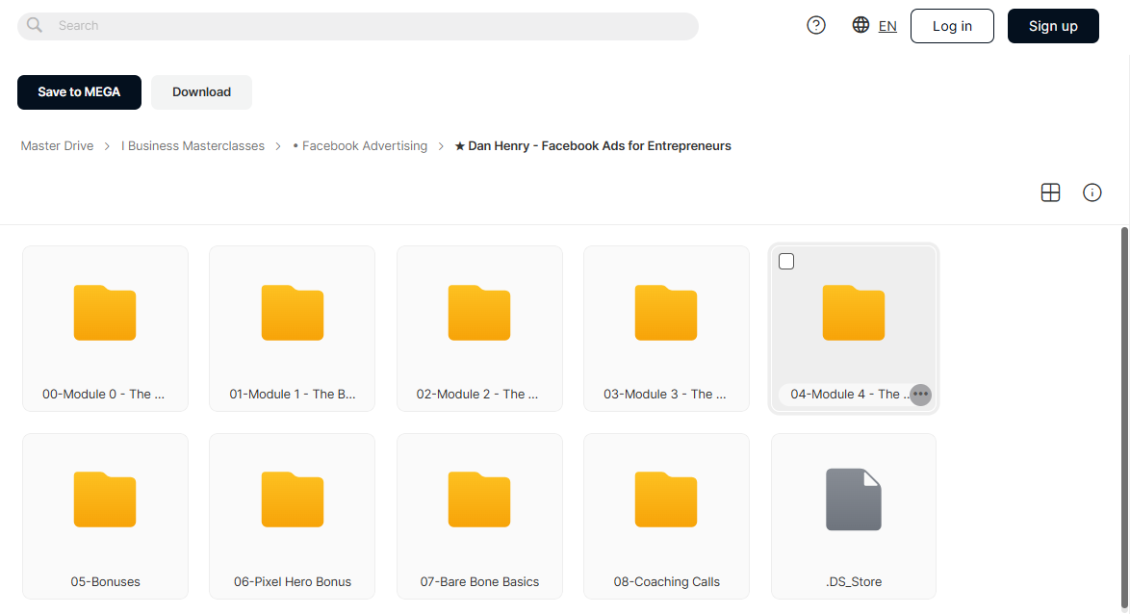The image size is (1130, 614).
Task: Click the 04-Module 4 folder name
Action: (848, 395)
